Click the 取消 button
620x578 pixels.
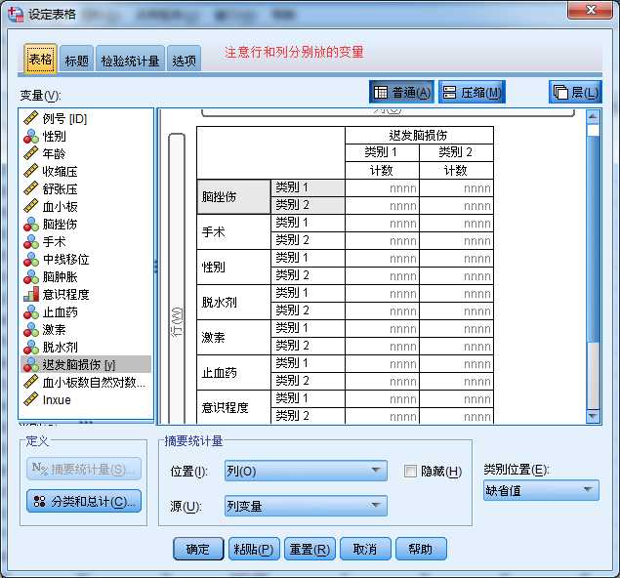[x=365, y=549]
